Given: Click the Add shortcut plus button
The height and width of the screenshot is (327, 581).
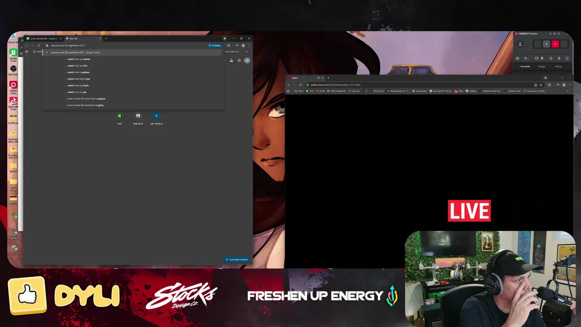Looking at the screenshot, I should 156,116.
